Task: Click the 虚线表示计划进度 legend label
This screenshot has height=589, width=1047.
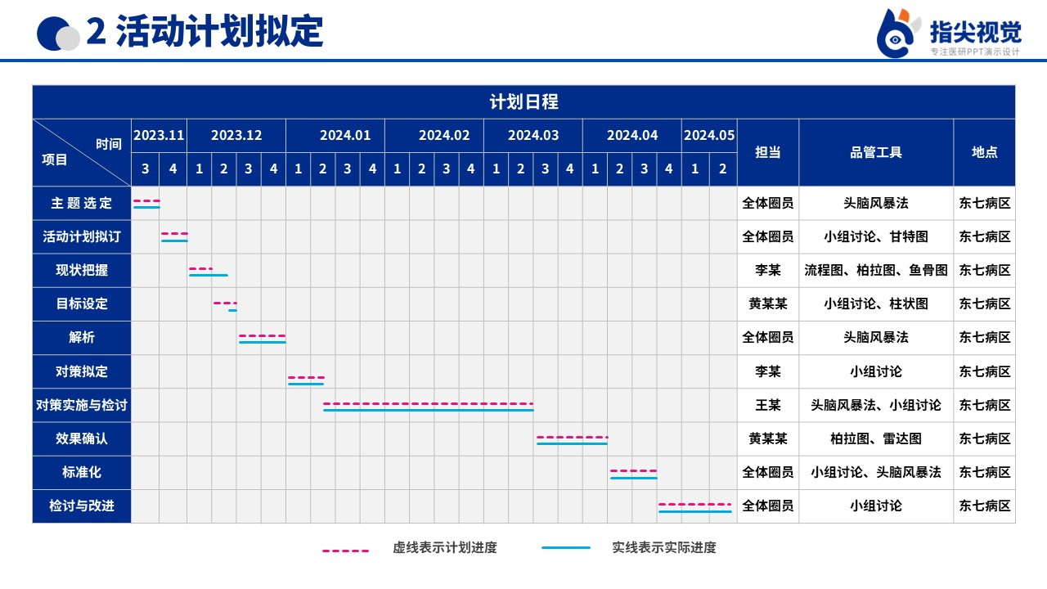Action: coord(445,548)
